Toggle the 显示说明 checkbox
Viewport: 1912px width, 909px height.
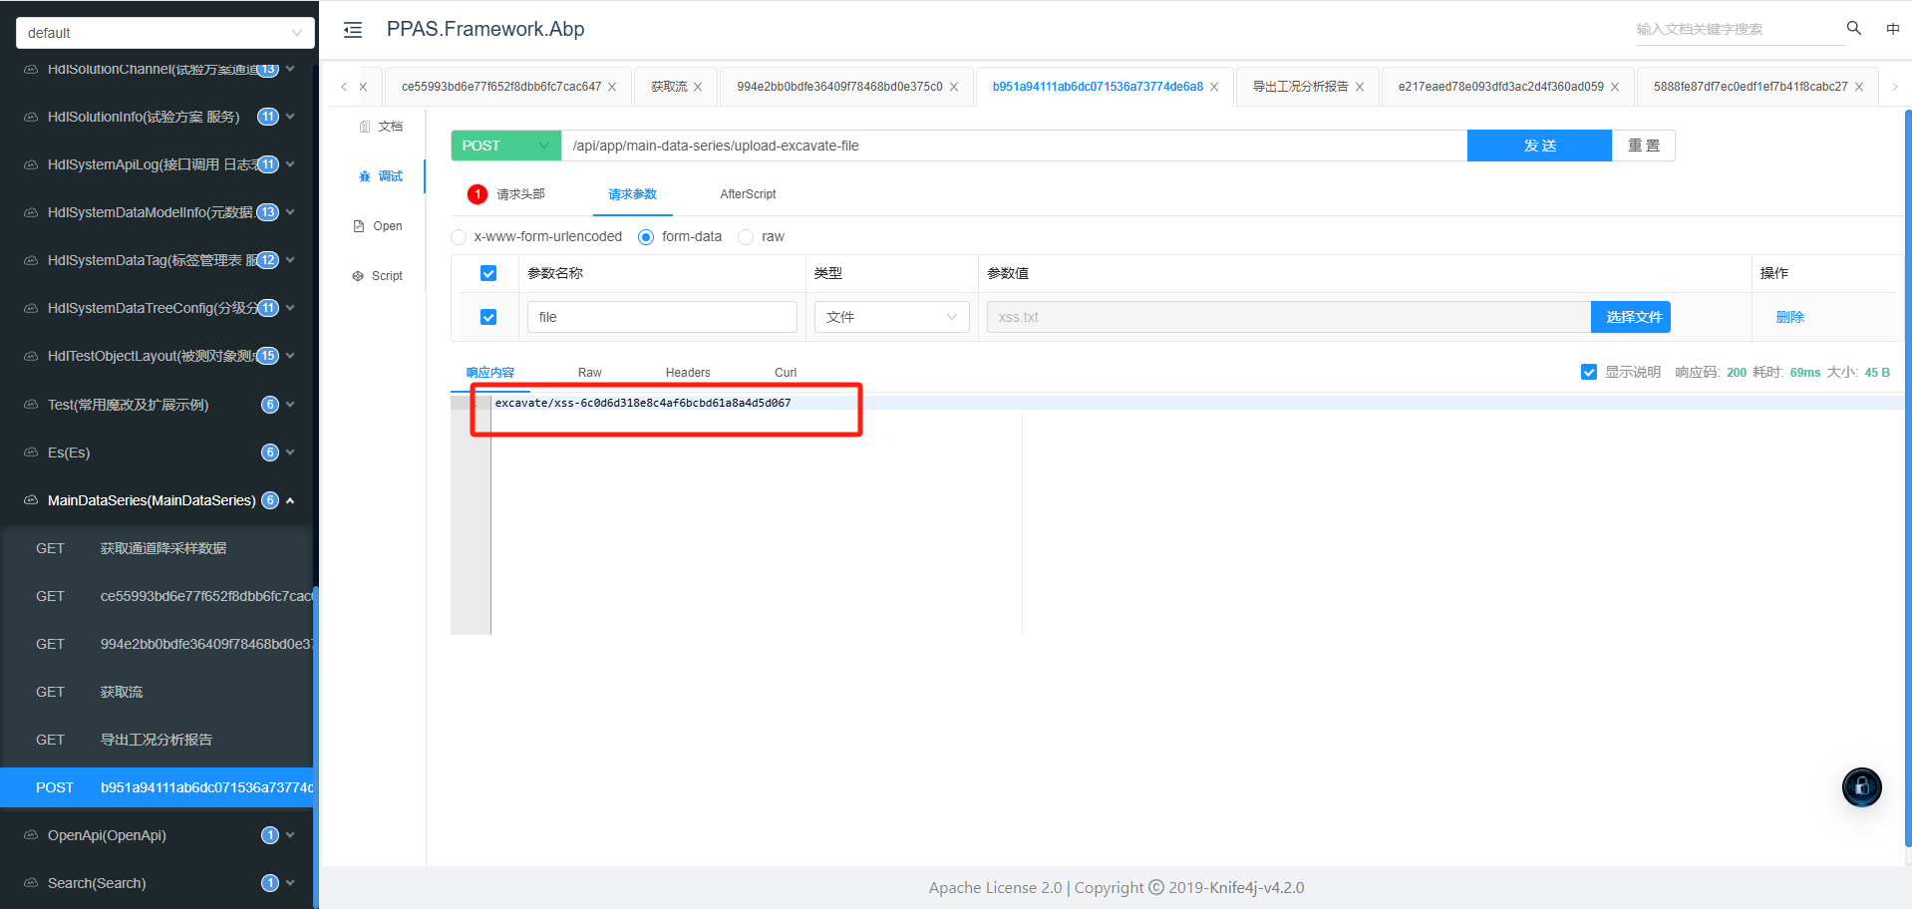tap(1589, 372)
